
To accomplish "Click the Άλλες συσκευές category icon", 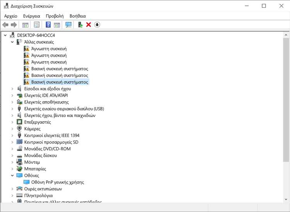I will pos(19,42).
